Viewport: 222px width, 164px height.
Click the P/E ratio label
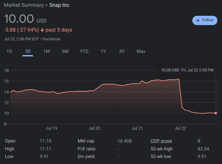click(86, 149)
